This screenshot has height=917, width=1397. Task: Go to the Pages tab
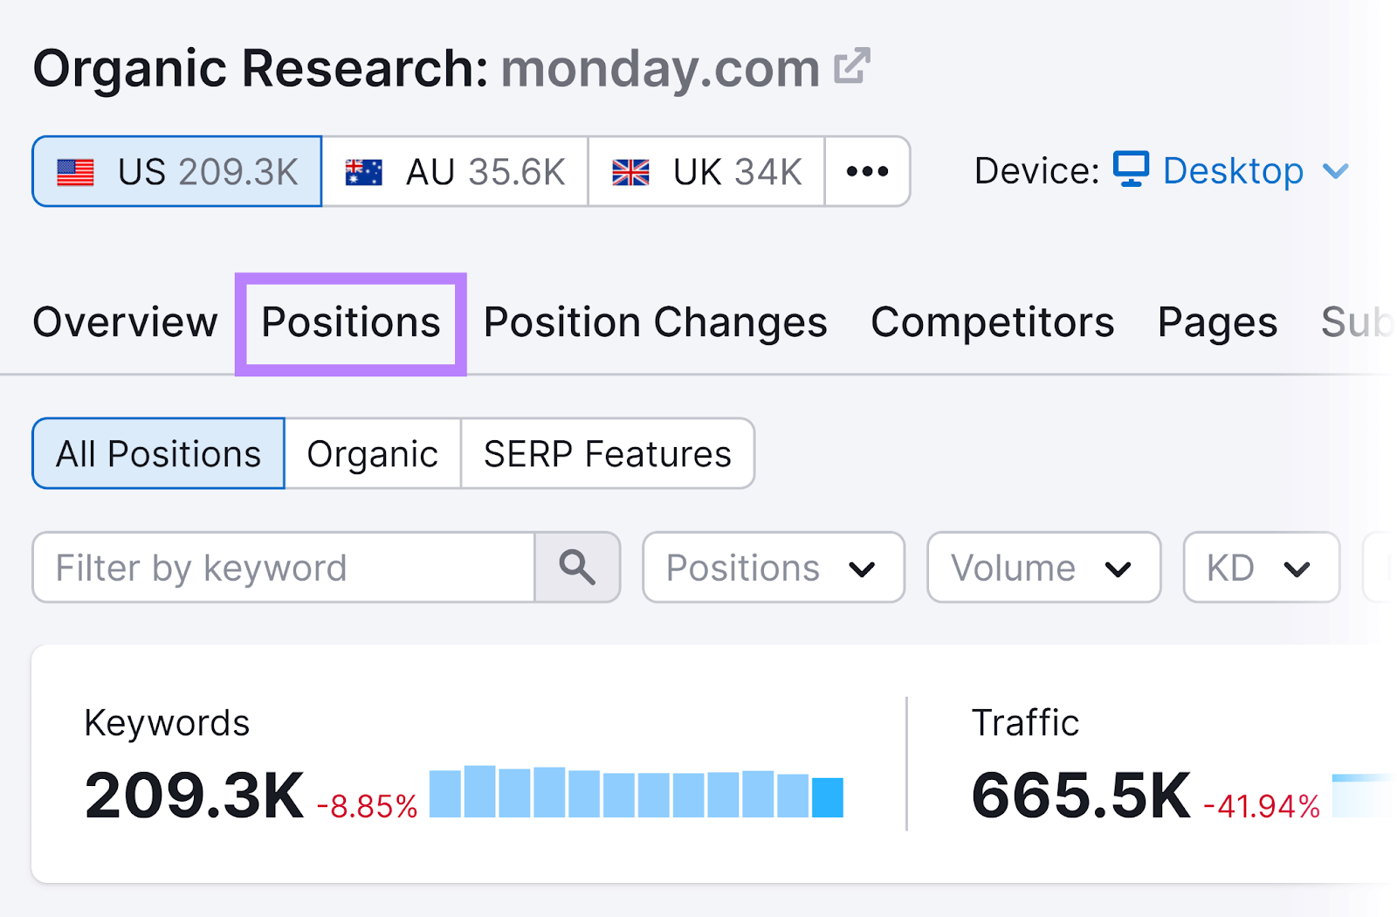(x=1216, y=321)
